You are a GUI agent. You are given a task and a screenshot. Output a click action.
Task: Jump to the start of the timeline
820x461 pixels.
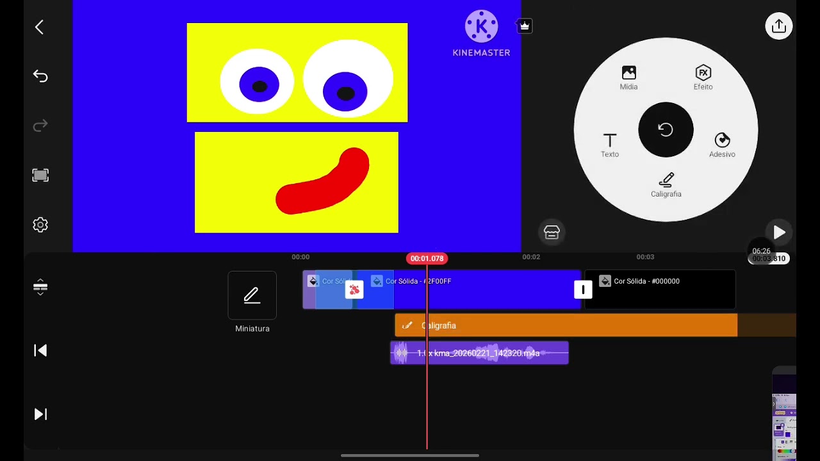tap(40, 350)
